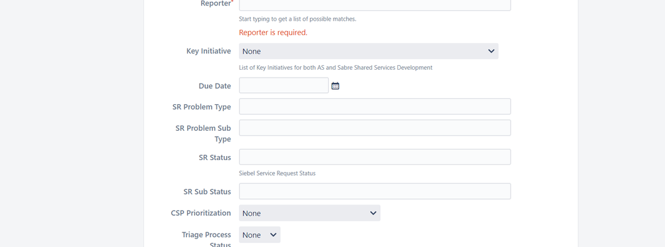Click the 'Reporter is required.' error message
The width and height of the screenshot is (665, 247).
click(x=273, y=33)
